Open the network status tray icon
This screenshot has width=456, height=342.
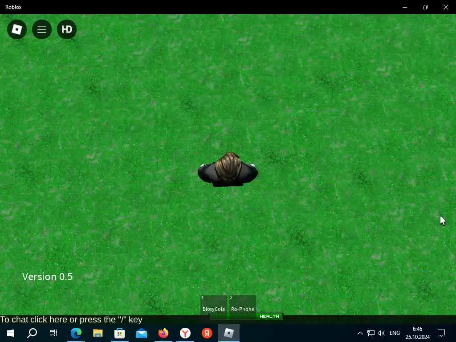click(371, 333)
